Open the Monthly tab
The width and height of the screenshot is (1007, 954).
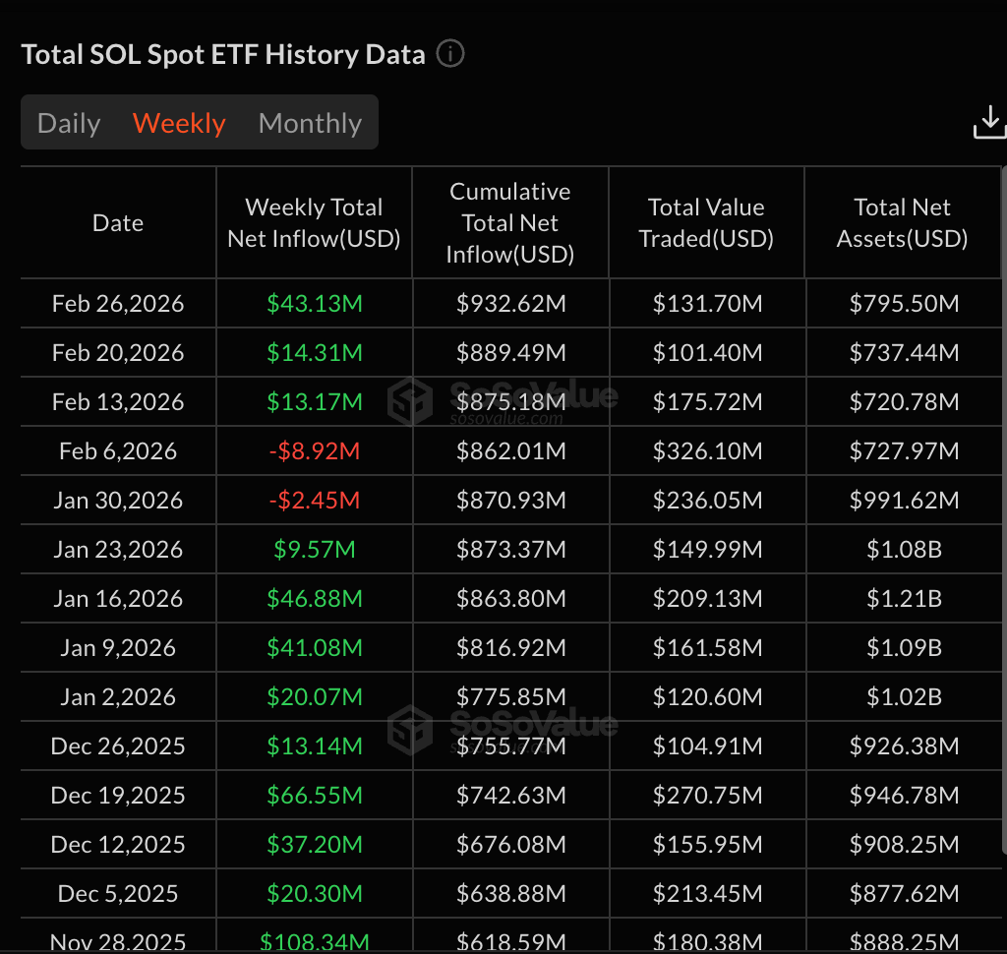point(310,123)
